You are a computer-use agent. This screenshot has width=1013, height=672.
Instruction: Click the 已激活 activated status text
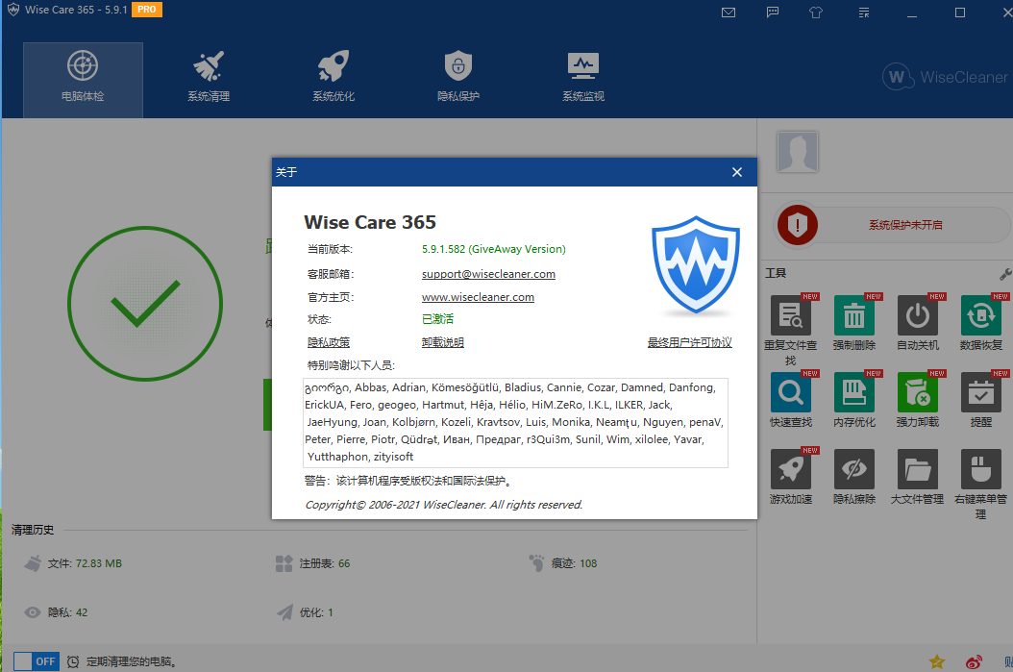pos(437,319)
